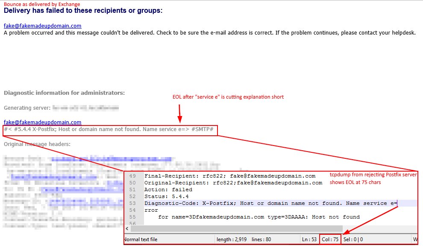This screenshot has height=248, width=423.
Task: Click the "Generating server:" label
Action: [x=27, y=108]
